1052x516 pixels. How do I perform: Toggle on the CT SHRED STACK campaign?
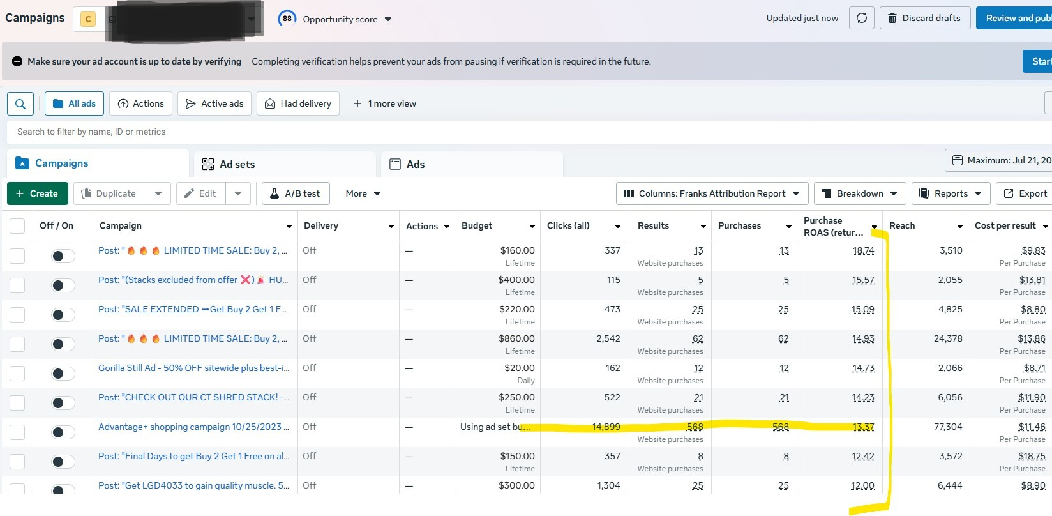[63, 403]
